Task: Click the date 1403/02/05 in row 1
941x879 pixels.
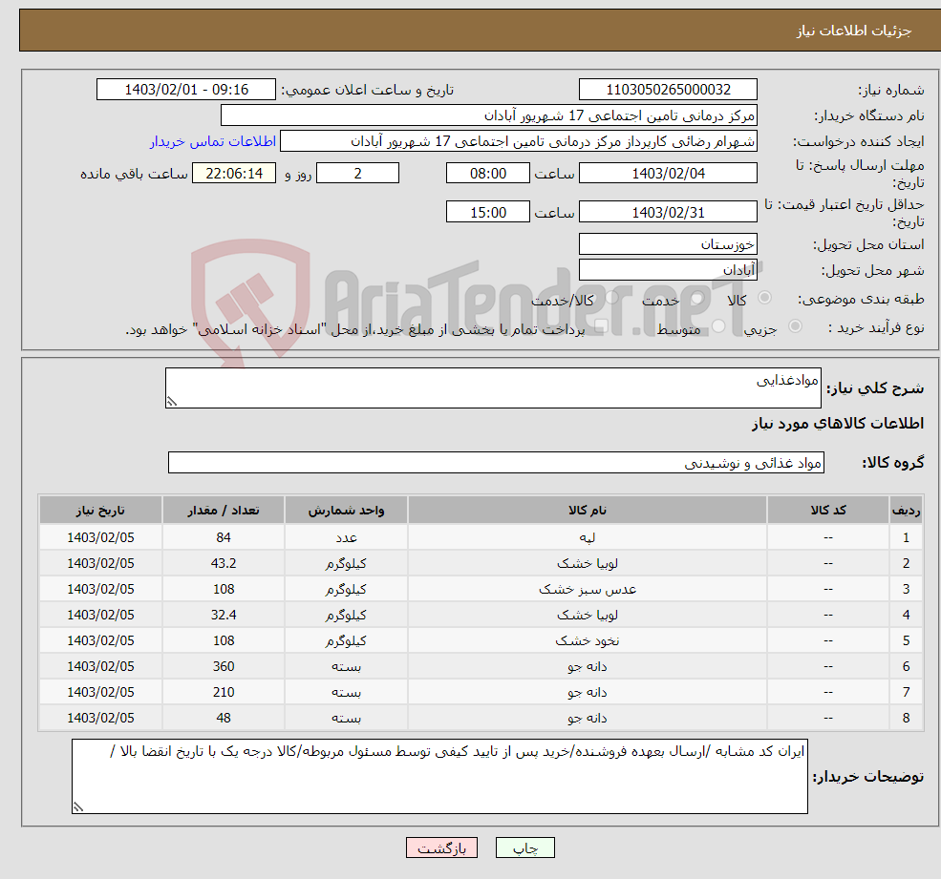Action: coord(100,537)
